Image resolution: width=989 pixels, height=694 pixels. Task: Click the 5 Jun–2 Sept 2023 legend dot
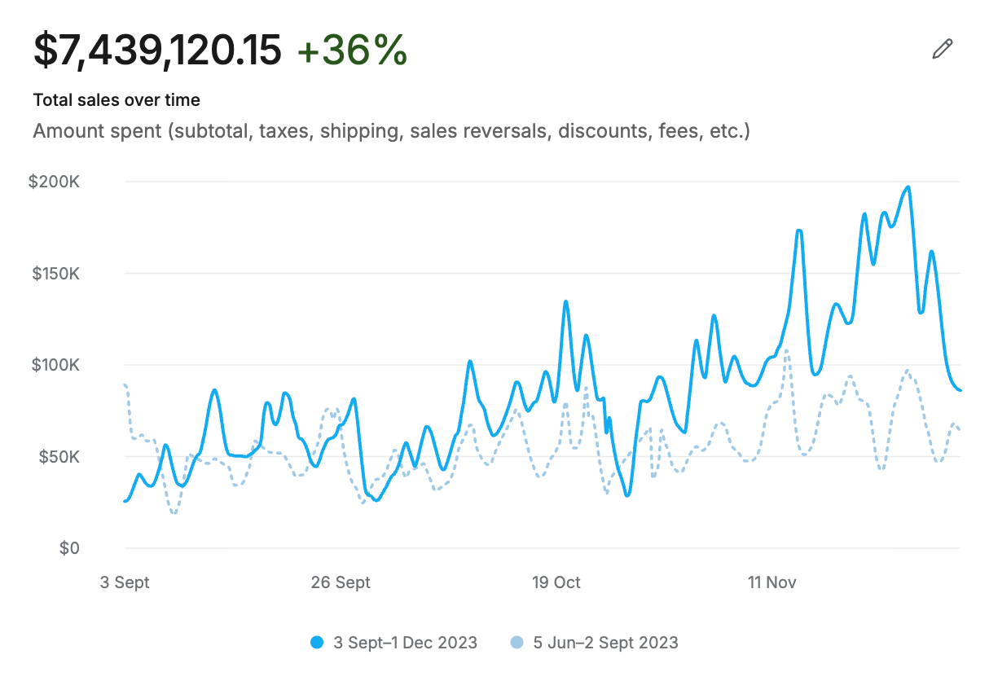coord(516,643)
